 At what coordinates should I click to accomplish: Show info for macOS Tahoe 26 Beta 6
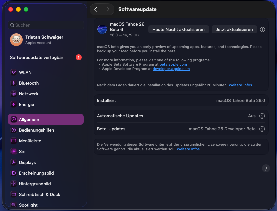263,30
